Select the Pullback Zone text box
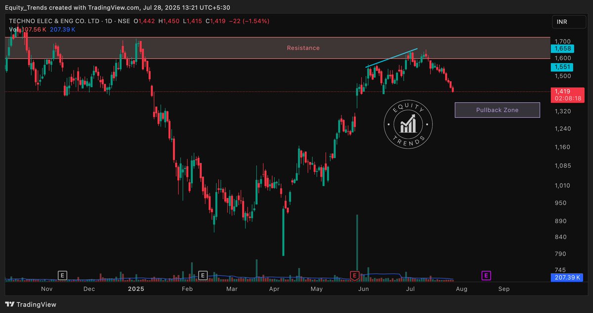The image size is (593, 313). (x=497, y=110)
